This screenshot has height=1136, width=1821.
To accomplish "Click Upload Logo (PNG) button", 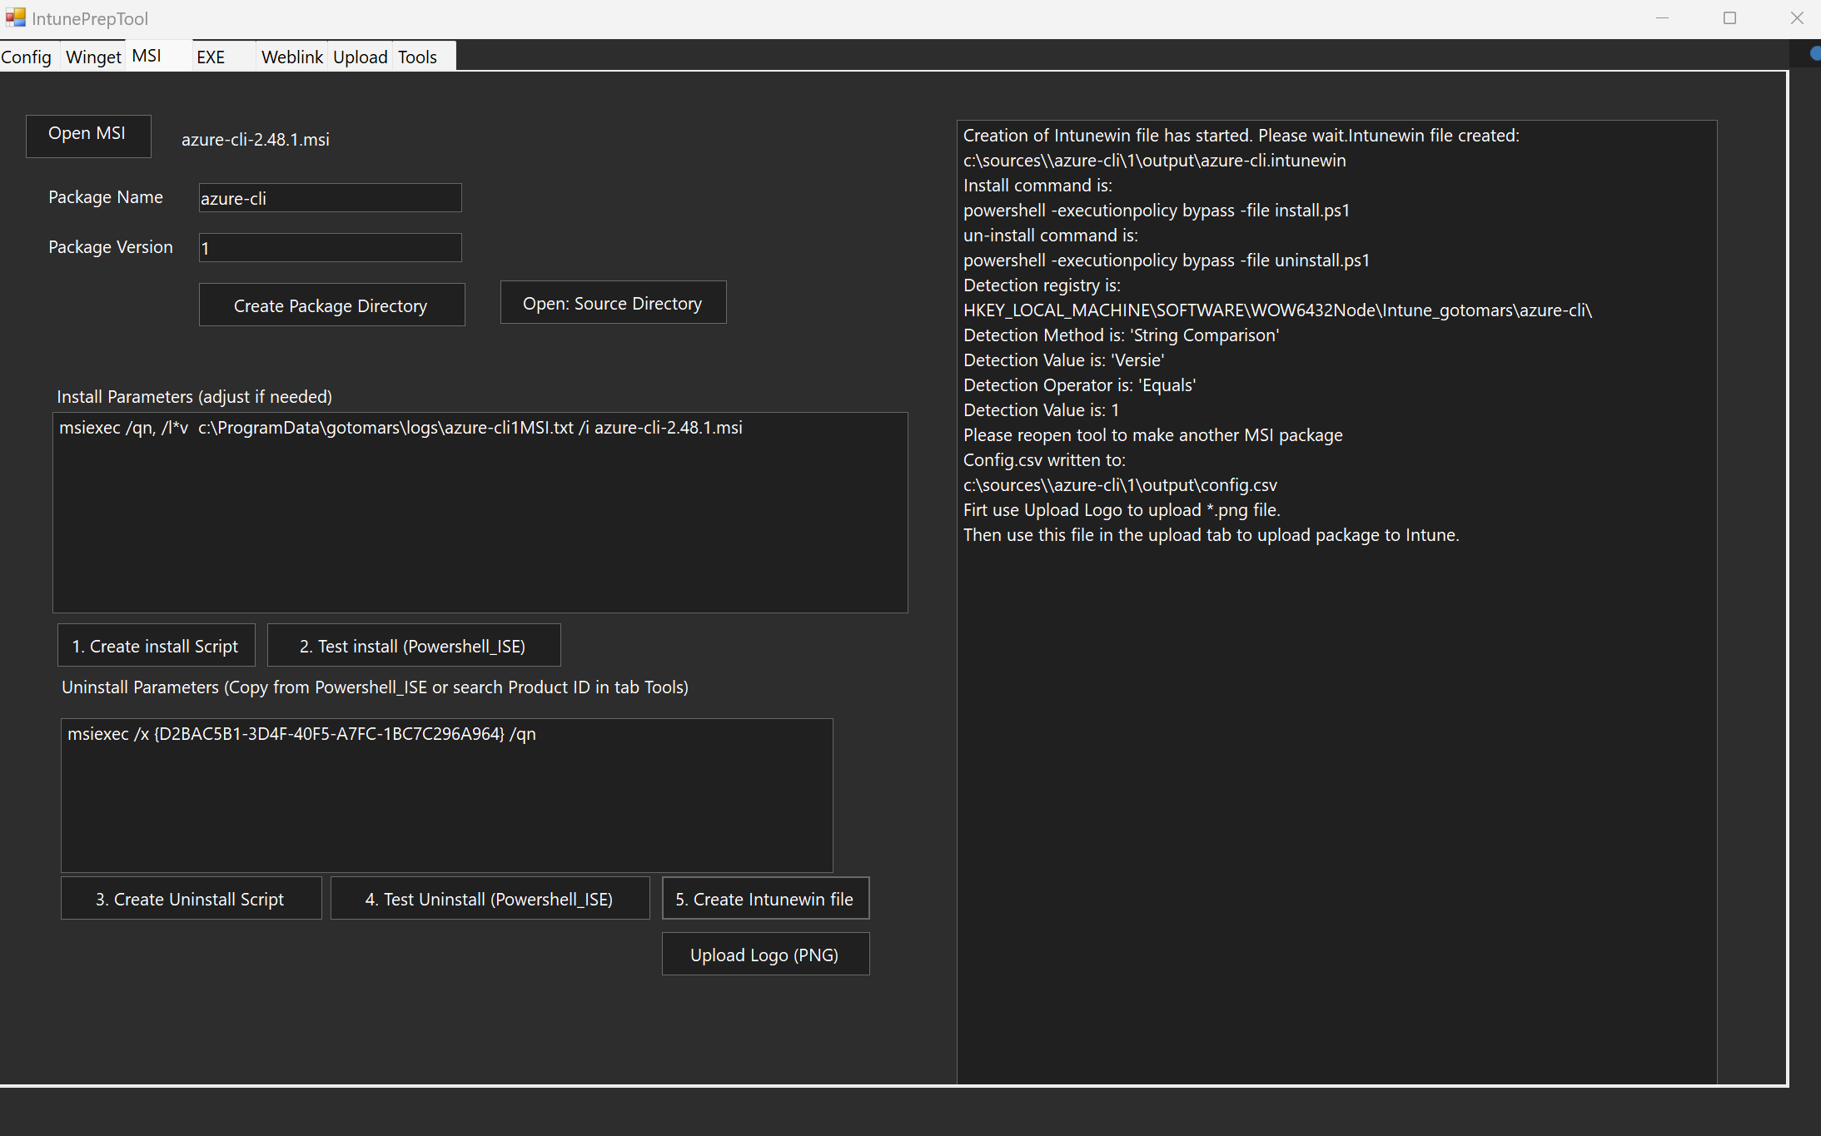I will [765, 955].
